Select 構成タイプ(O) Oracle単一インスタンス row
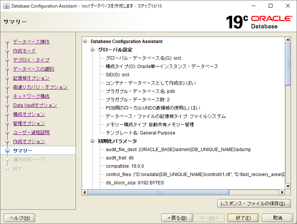The width and height of the screenshot is (297, 224). (162, 66)
